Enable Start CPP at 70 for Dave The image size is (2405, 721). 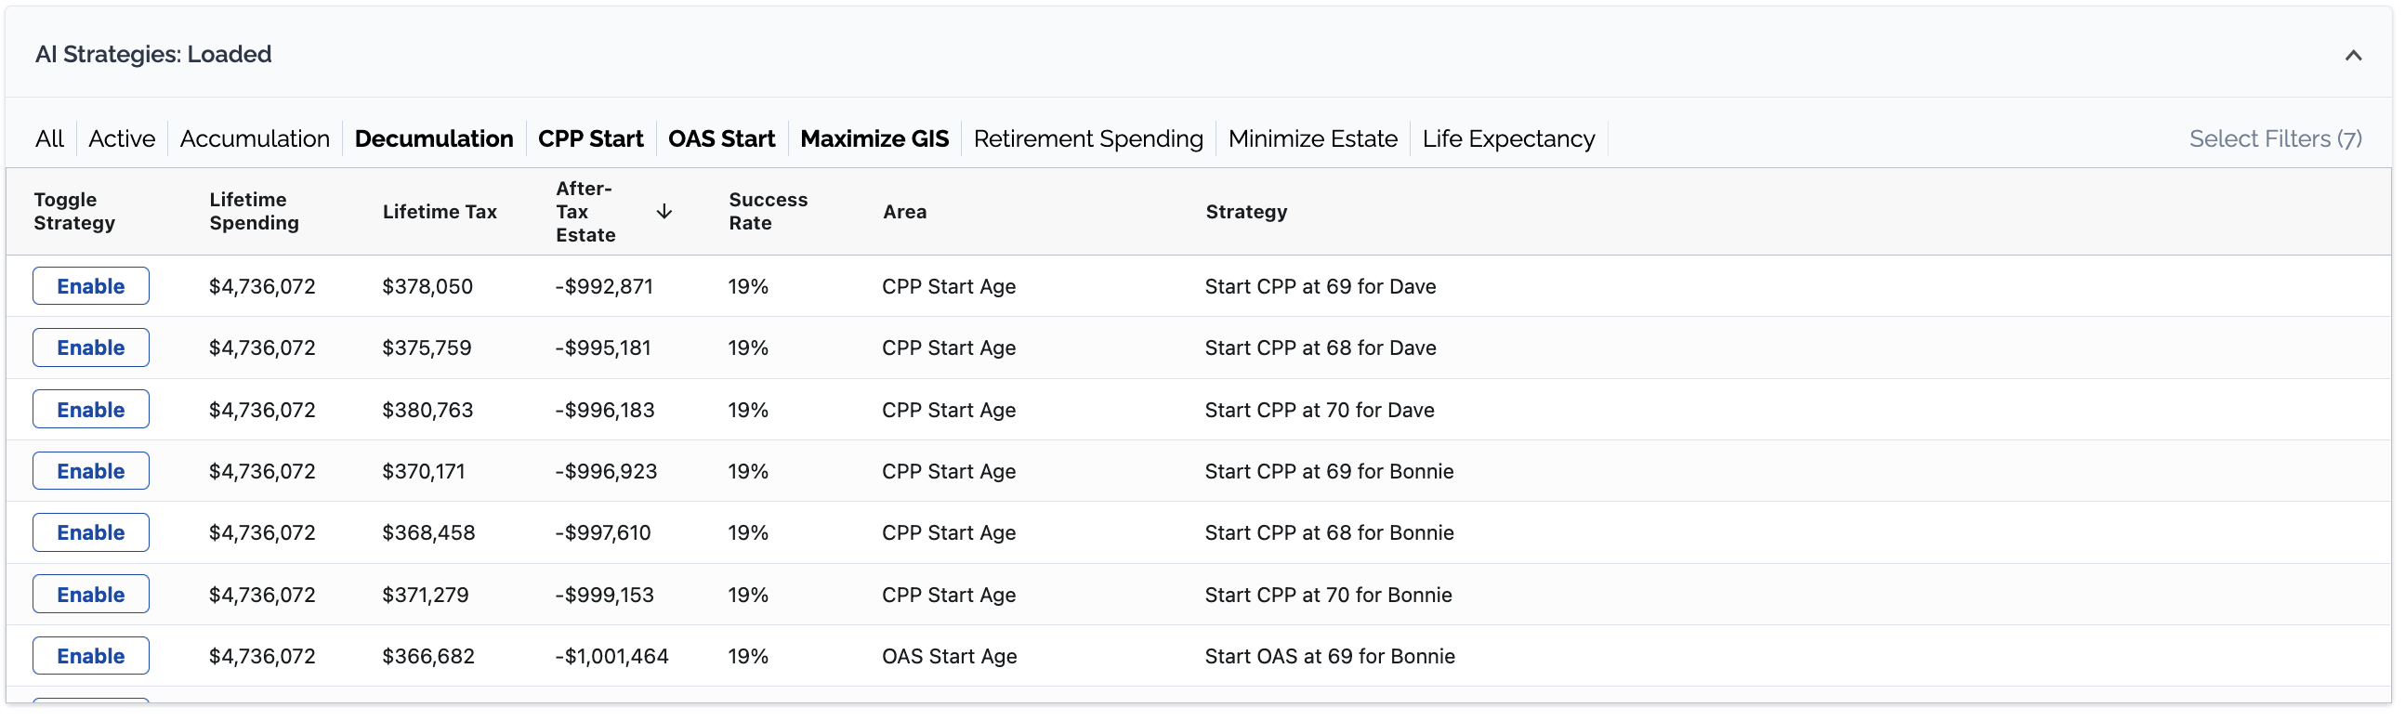point(90,409)
